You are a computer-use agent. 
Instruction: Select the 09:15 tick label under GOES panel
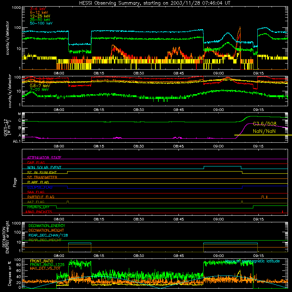click(x=258, y=146)
